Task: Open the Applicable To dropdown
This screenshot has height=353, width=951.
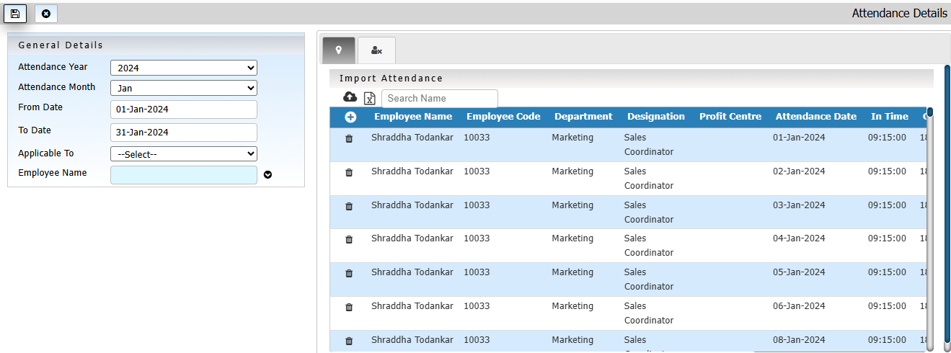Action: coord(184,153)
